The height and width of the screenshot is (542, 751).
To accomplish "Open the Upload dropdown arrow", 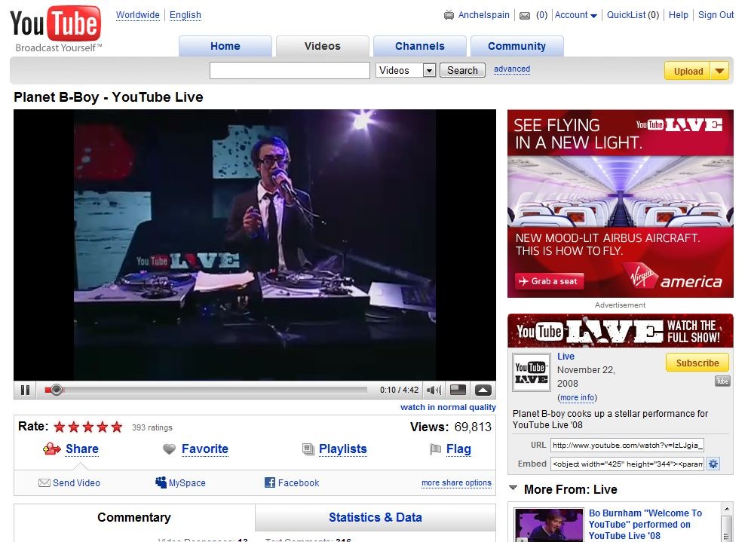I will 719,71.
